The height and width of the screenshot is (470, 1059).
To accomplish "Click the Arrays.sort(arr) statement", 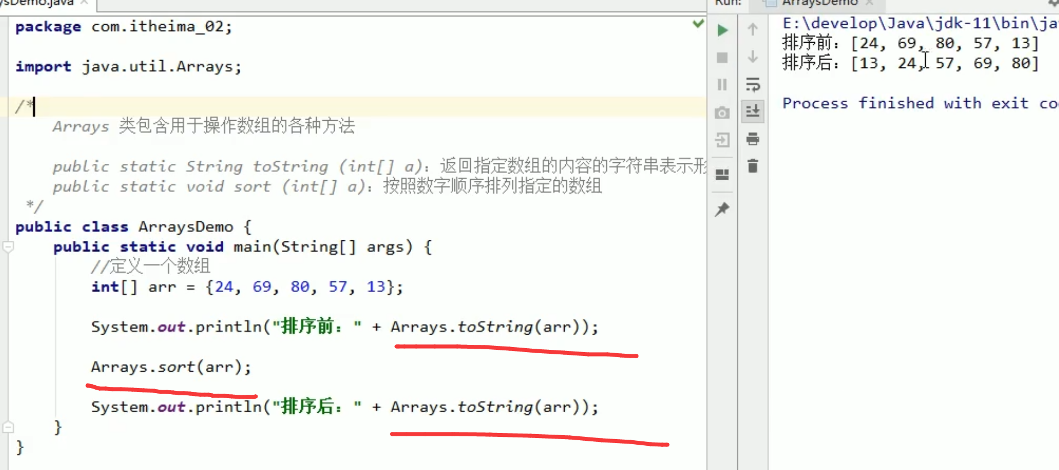I will tap(171, 367).
